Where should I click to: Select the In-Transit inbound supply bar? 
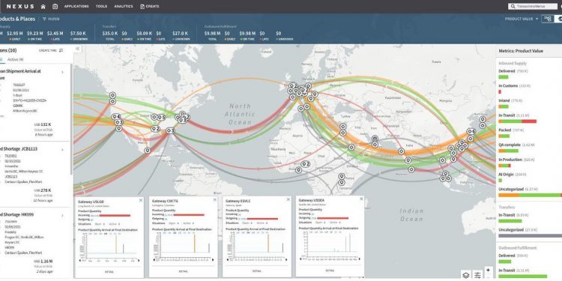(x=517, y=121)
